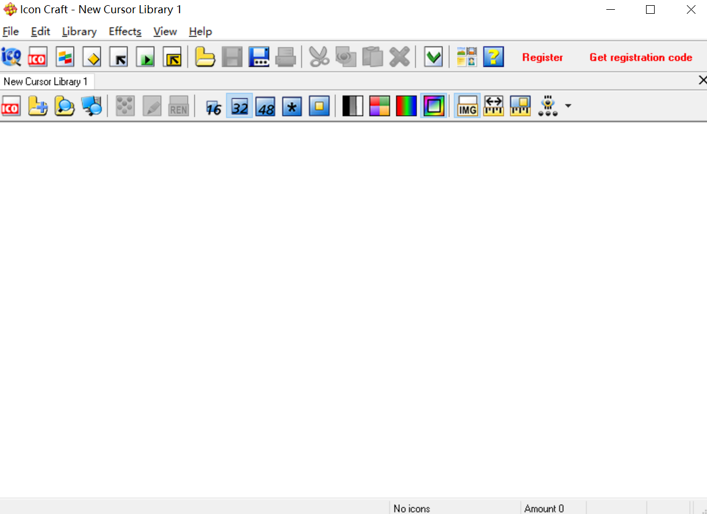The image size is (707, 514).
Task: Click the search folder magnifier icon
Action: pyautogui.click(x=64, y=106)
